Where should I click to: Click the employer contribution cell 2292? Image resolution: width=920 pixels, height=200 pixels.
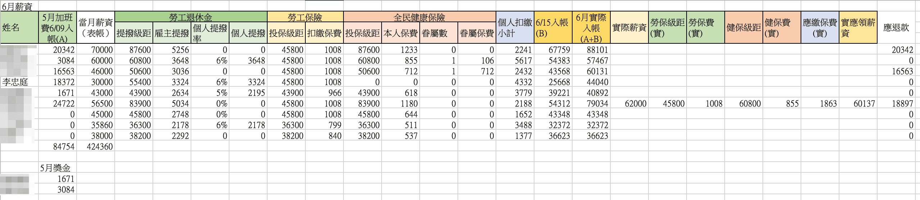pos(172,136)
